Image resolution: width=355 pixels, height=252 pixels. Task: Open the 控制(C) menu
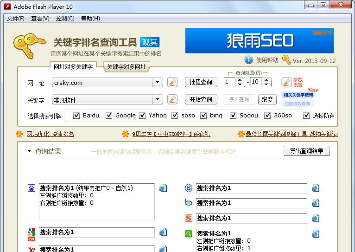[x=65, y=19]
